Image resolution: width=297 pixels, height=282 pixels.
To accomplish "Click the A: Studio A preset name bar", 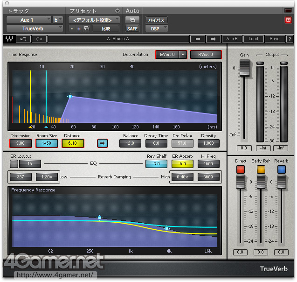I will (118, 39).
